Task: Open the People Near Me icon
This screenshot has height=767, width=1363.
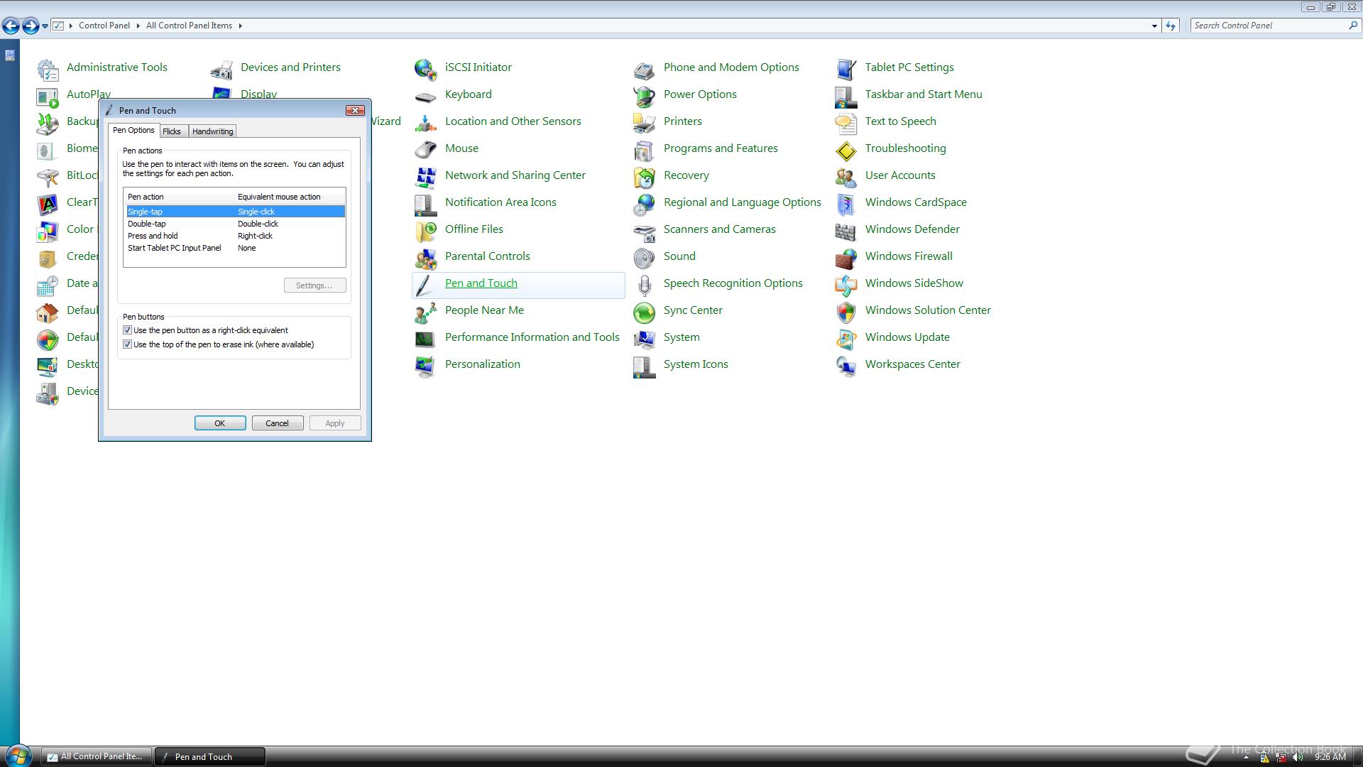Action: coord(425,312)
